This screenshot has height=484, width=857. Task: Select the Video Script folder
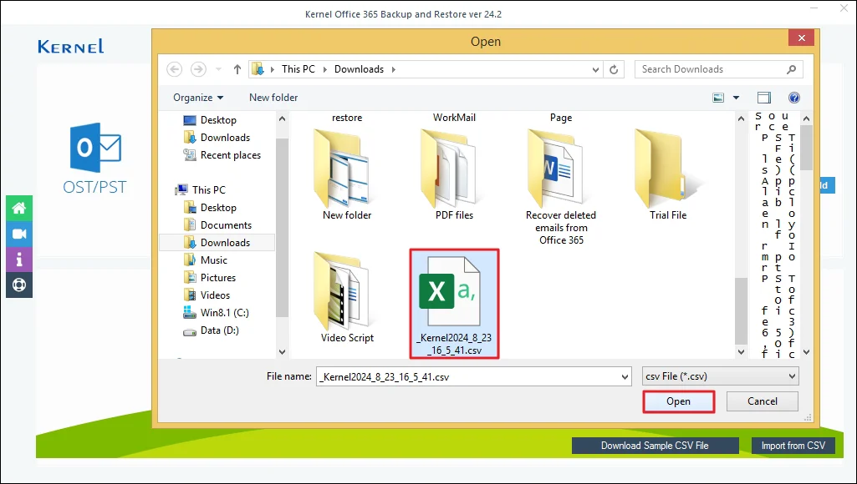[x=347, y=297]
